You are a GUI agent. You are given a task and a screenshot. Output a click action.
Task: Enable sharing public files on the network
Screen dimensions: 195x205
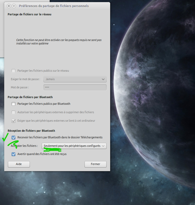pyautogui.click(x=13, y=71)
